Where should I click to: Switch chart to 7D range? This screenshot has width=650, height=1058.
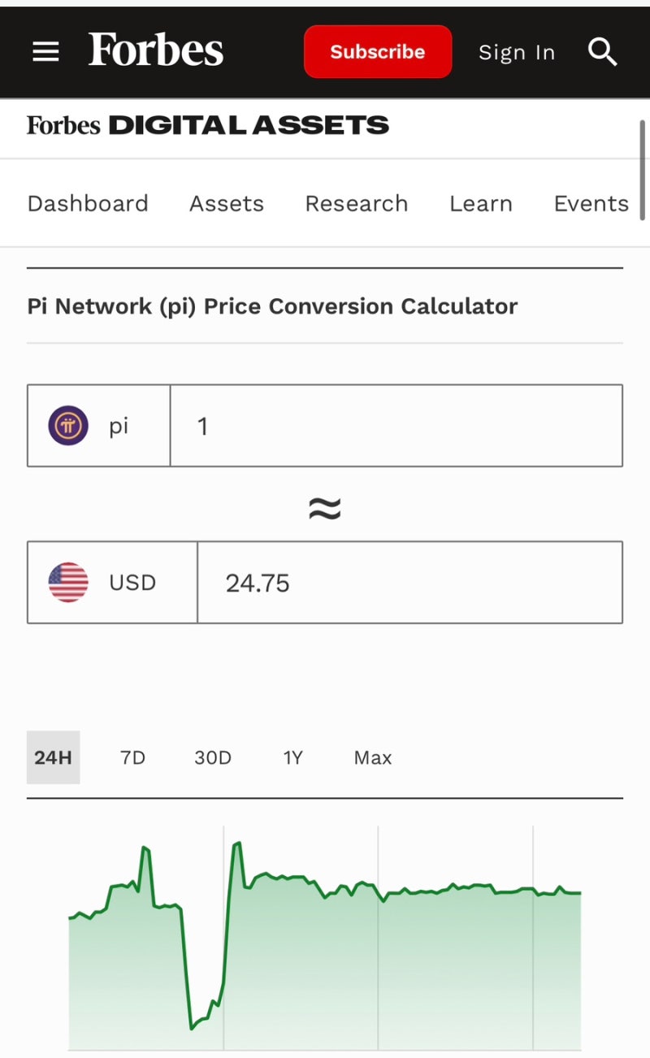[132, 757]
